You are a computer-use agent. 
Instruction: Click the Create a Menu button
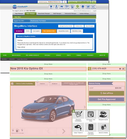click(x=79, y=26)
